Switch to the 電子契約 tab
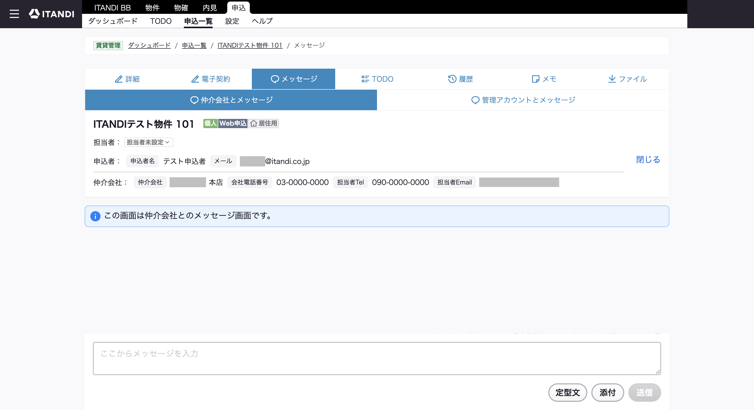Viewport: 754px width, 410px height. coord(211,79)
